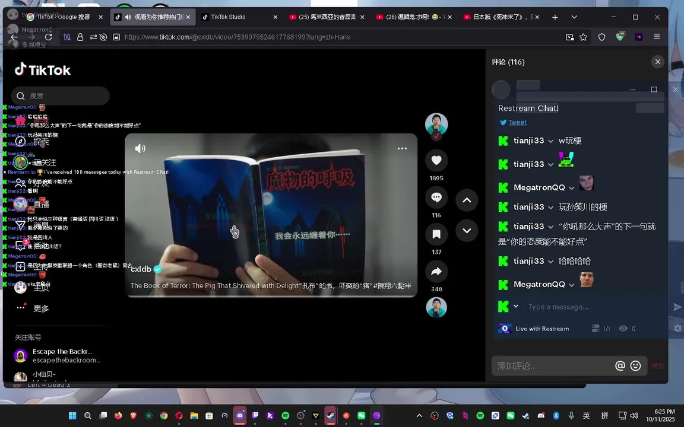The height and width of the screenshot is (427, 684).
Task: Go to the previous video with up chevron
Action: coord(467,200)
